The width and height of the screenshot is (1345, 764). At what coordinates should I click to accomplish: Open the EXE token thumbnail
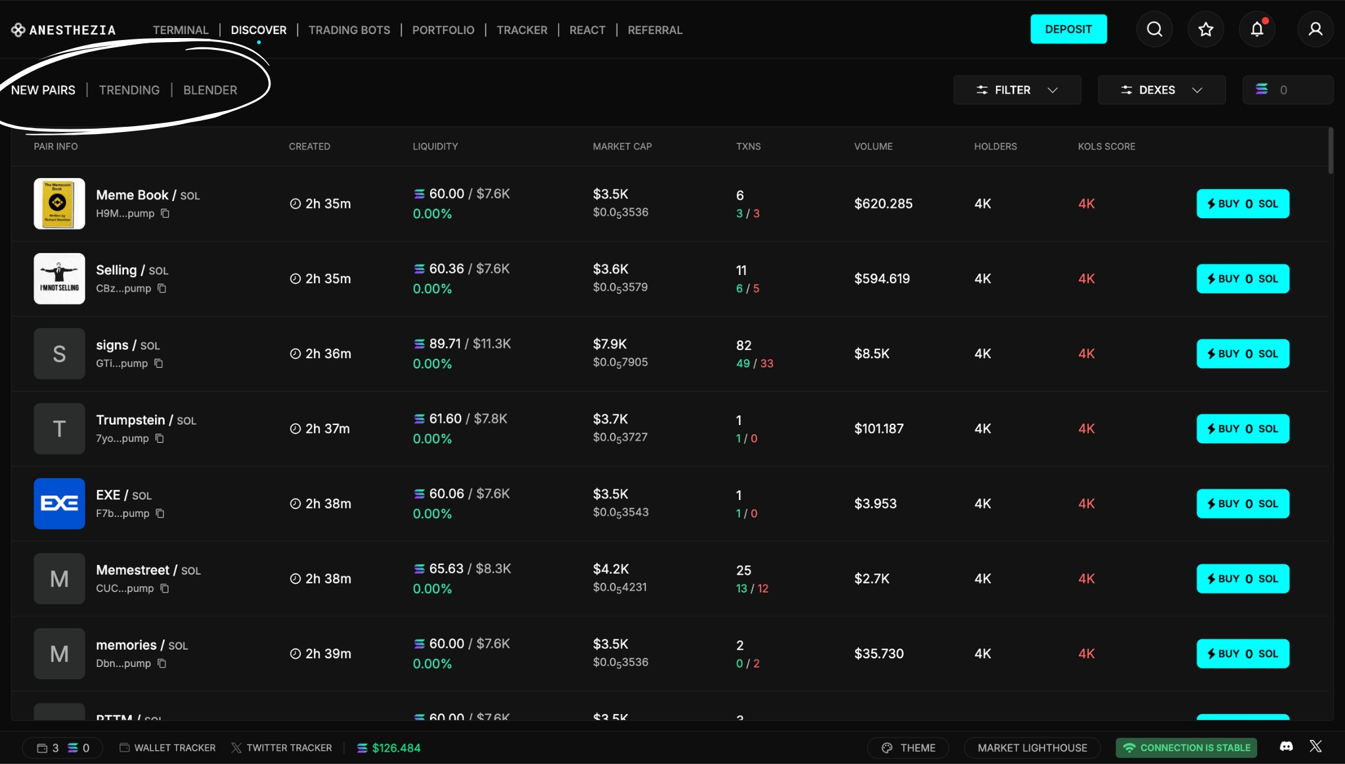tap(59, 503)
